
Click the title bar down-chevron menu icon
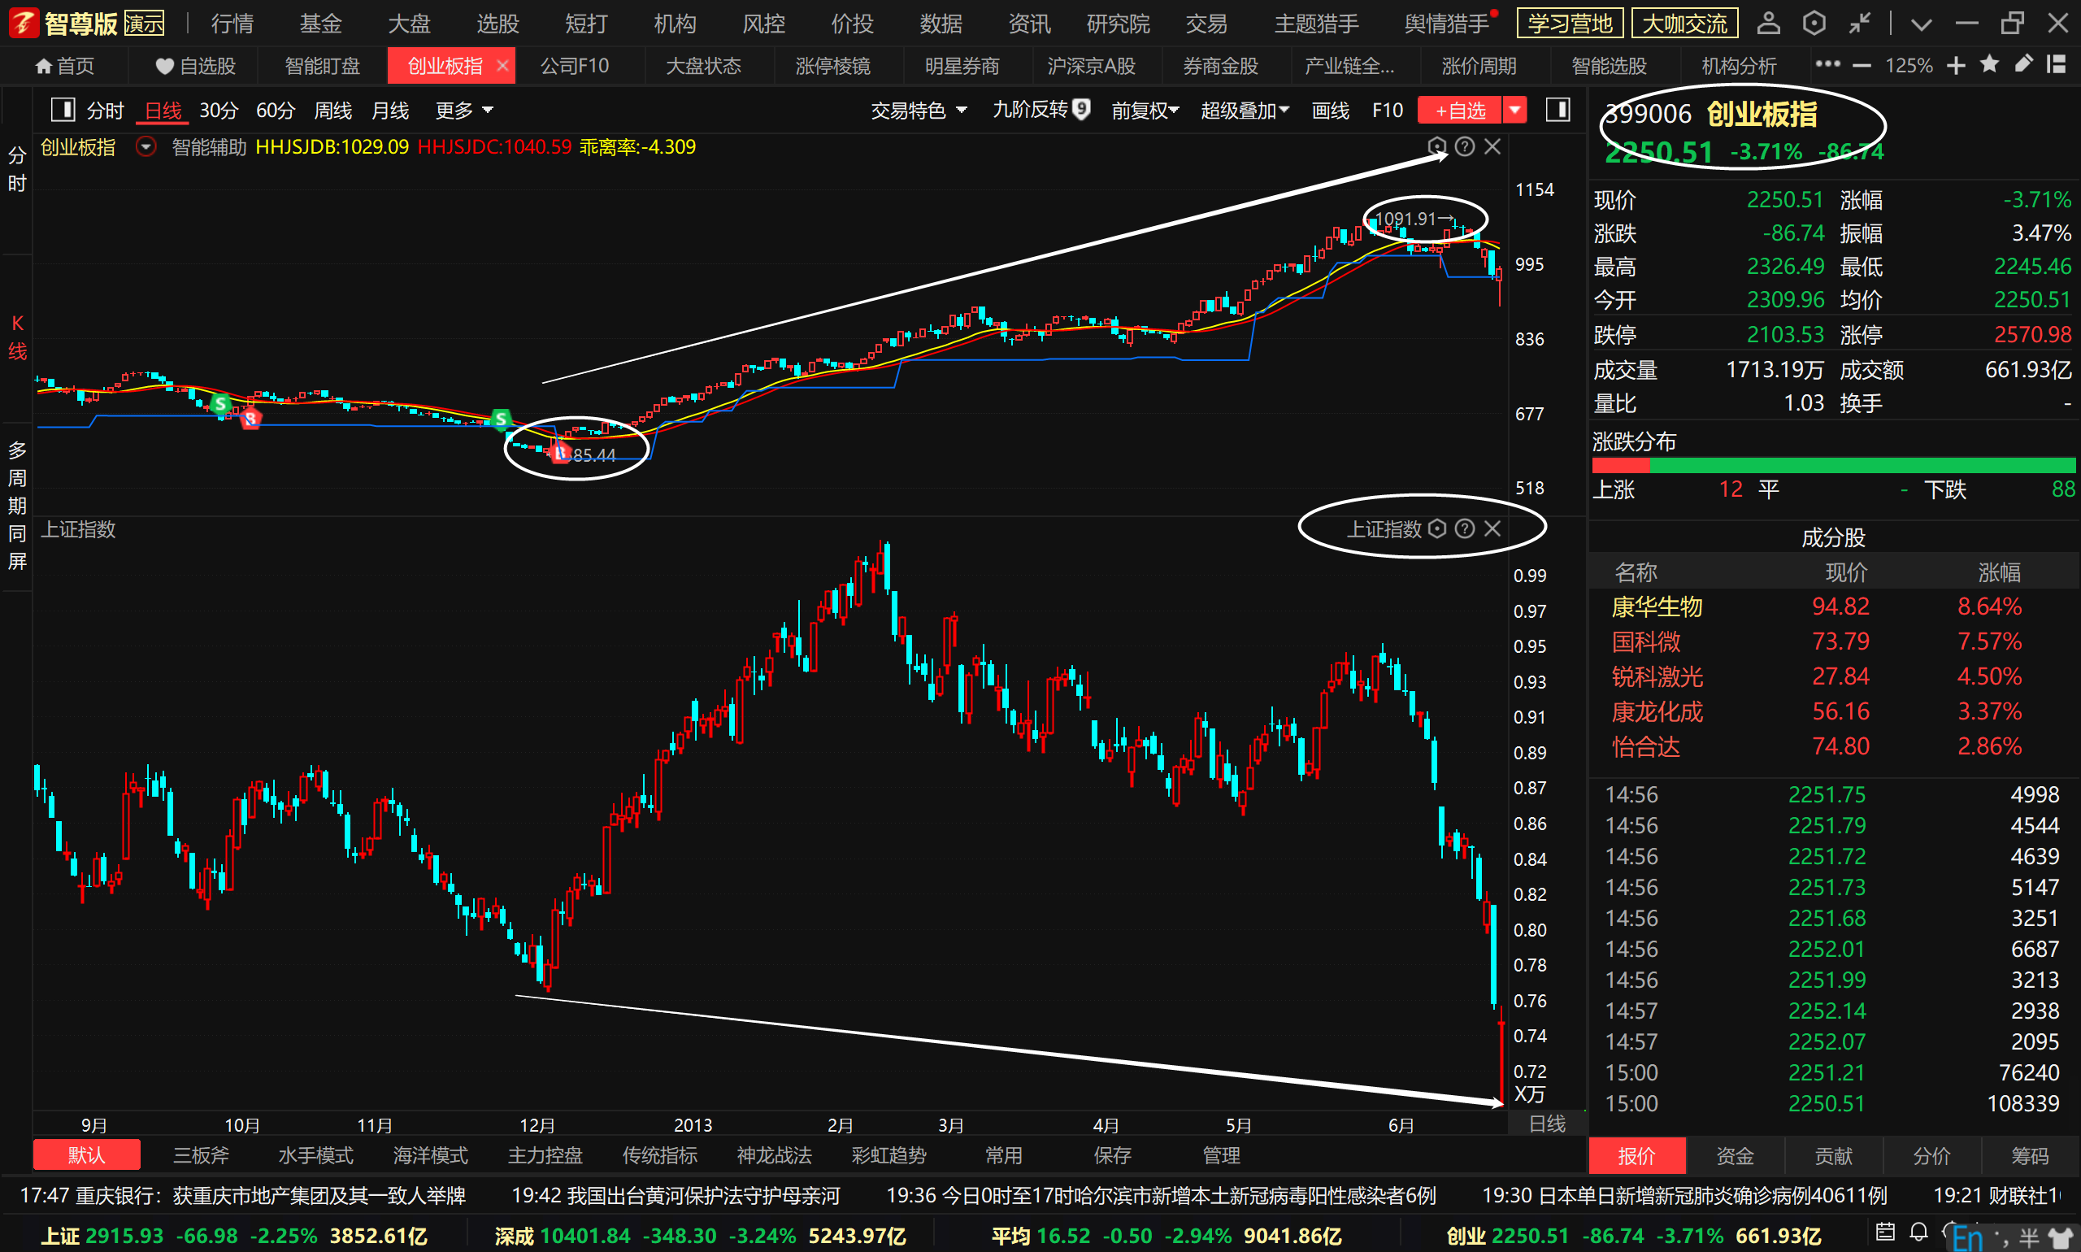(1921, 24)
